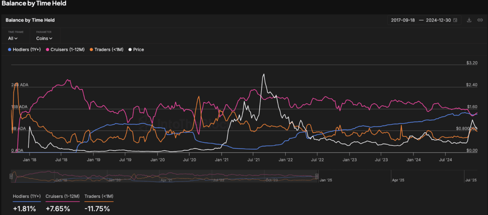Click the right handle of range navigator
Viewport: 488px width, 215px height.
point(317,176)
